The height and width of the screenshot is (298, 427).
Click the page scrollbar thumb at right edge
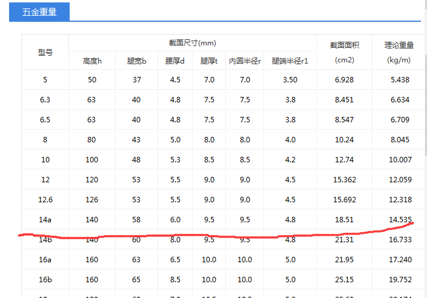[x=426, y=105]
